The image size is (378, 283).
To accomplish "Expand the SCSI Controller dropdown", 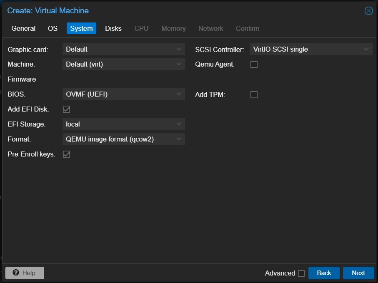I will point(311,50).
